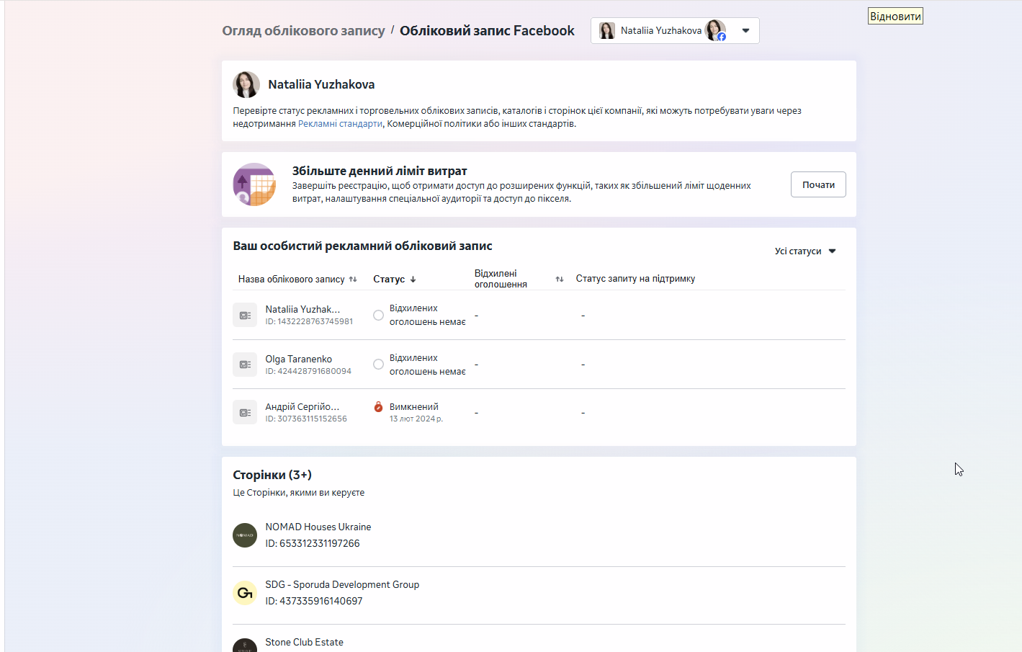Click the NOMAD Houses Ukraine page avatar
1022x652 pixels.
[245, 535]
